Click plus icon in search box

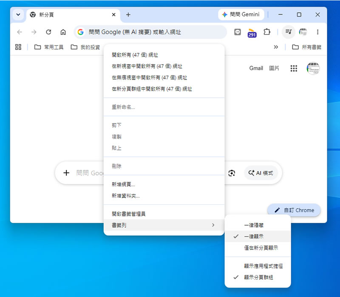point(66,173)
